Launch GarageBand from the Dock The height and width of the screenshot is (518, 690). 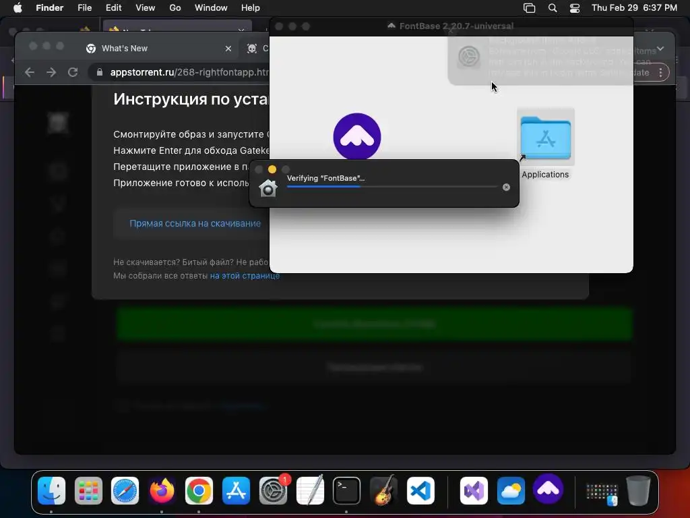pos(383,490)
